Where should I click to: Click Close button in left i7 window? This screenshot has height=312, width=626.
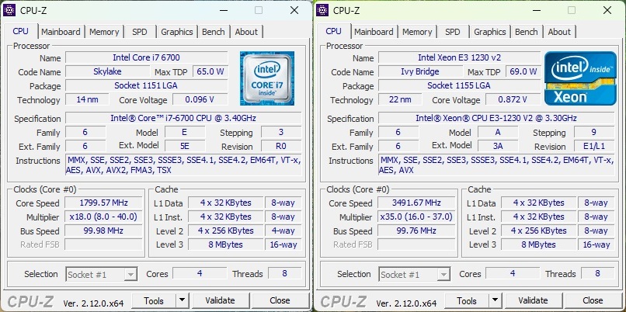coord(280,300)
